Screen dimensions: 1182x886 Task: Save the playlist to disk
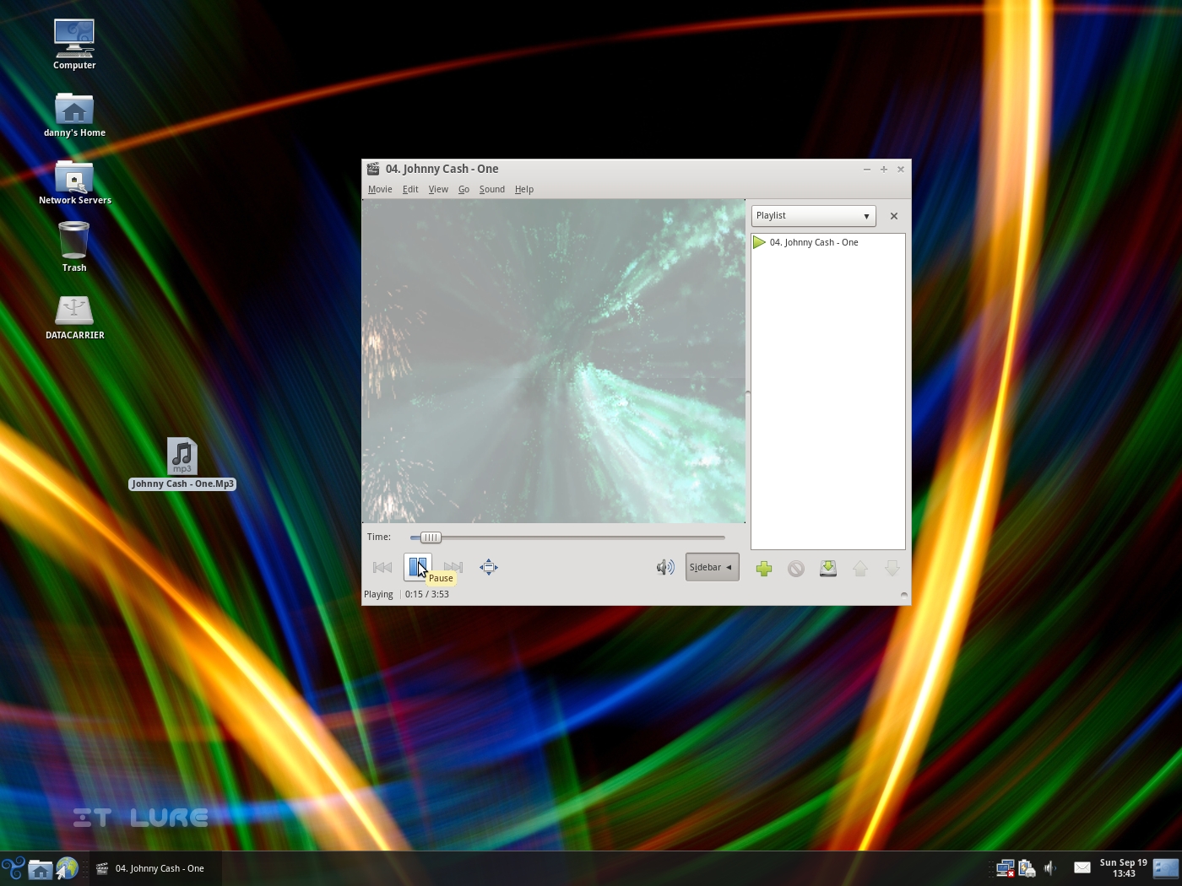pyautogui.click(x=828, y=569)
